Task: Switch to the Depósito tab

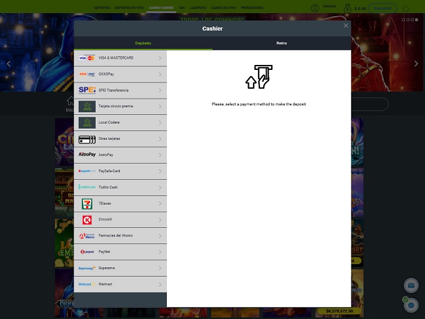Action: [143, 43]
